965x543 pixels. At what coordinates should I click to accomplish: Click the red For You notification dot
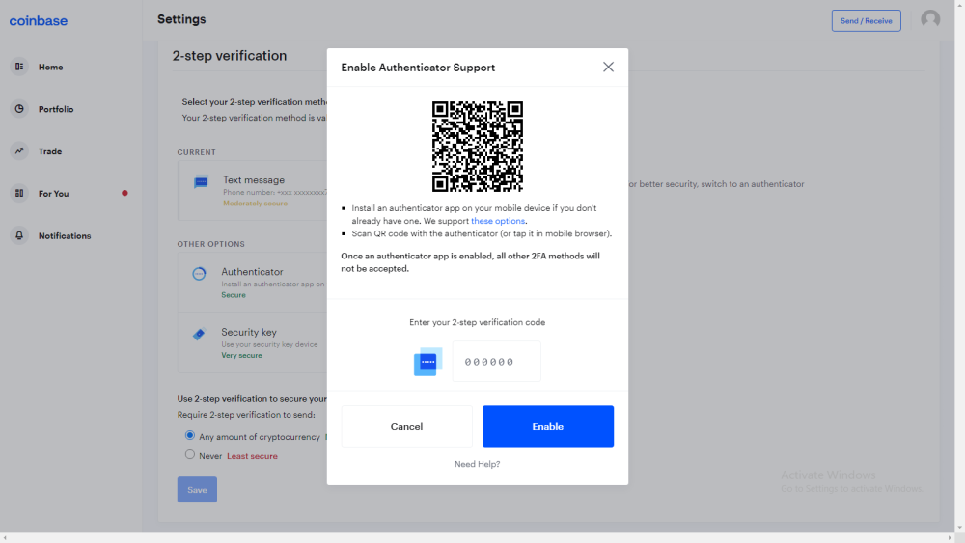[124, 193]
